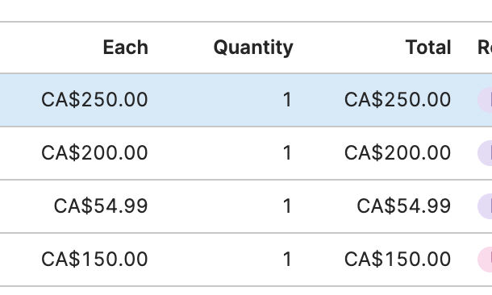Select the CA$250.00 value under Total
This screenshot has height=295, width=492.
(x=398, y=100)
